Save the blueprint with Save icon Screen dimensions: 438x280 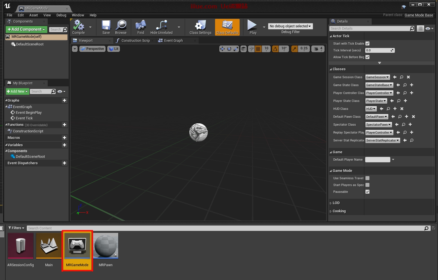click(x=106, y=25)
